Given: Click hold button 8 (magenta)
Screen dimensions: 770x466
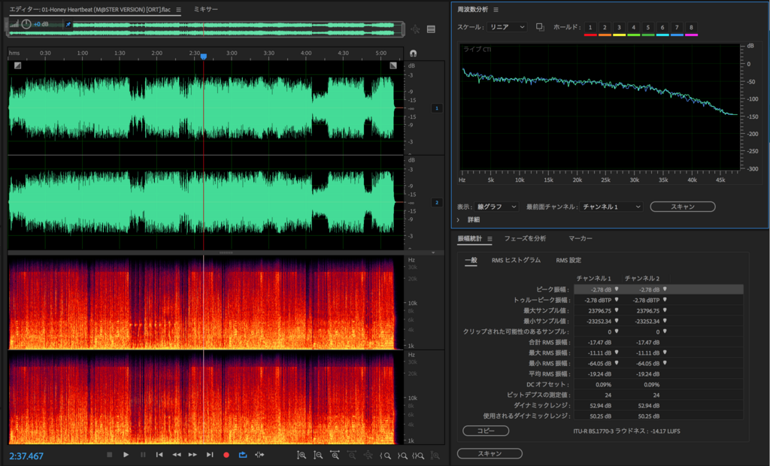Looking at the screenshot, I should (x=692, y=28).
